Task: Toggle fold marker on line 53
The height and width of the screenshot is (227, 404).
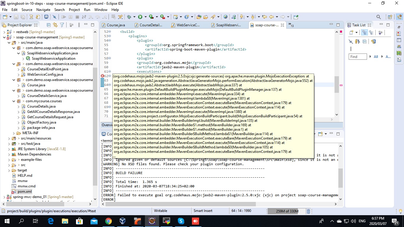Action: 109,36
